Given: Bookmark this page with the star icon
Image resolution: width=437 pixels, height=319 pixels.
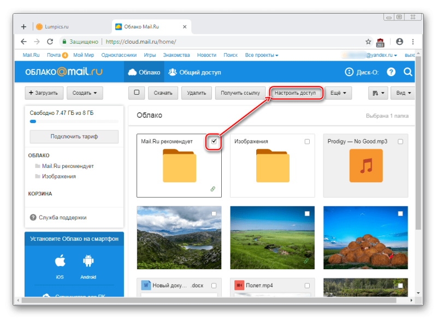Looking at the screenshot, I should tap(368, 42).
